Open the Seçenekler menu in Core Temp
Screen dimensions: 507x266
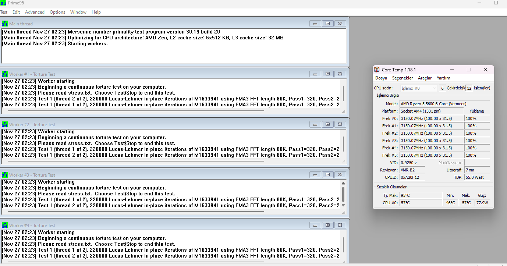[x=403, y=78]
